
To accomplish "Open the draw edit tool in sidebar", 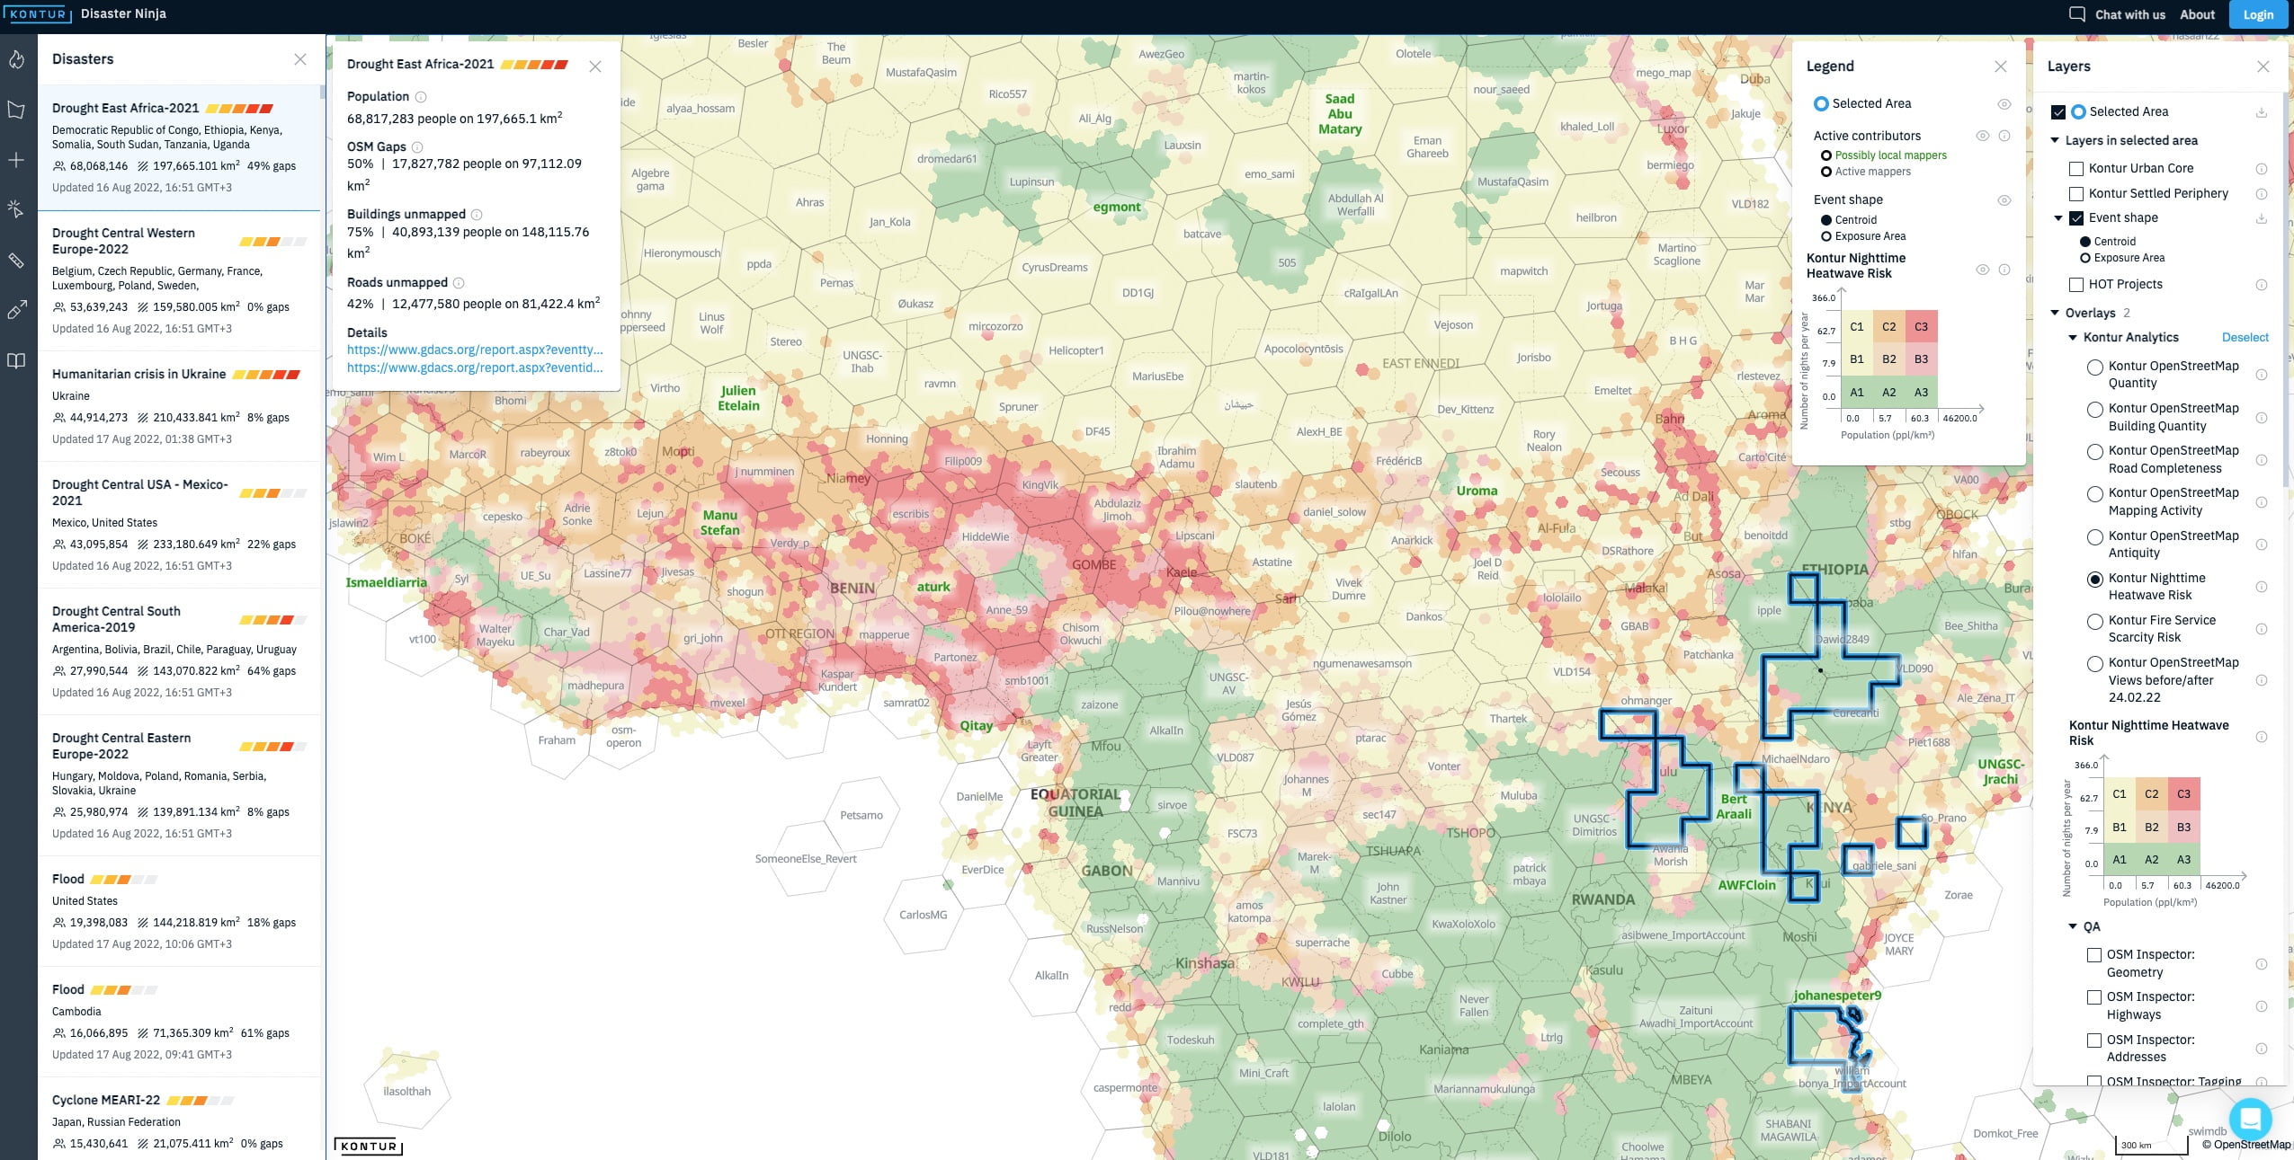I will 16,310.
